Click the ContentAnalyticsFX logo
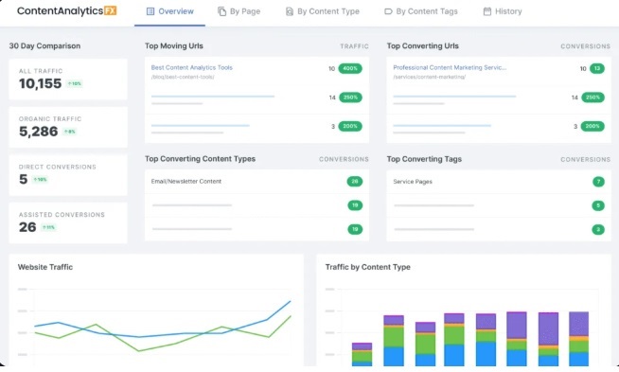This screenshot has width=619, height=372. click(x=66, y=10)
